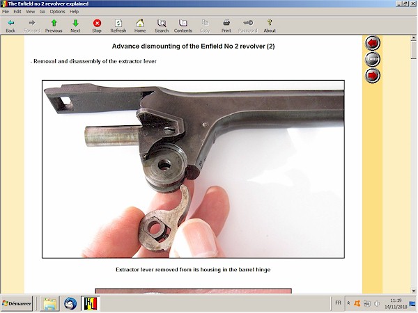Screen dimensions: 418x313
Task: Click the speaker volume tray icon
Action: pyautogui.click(x=377, y=303)
